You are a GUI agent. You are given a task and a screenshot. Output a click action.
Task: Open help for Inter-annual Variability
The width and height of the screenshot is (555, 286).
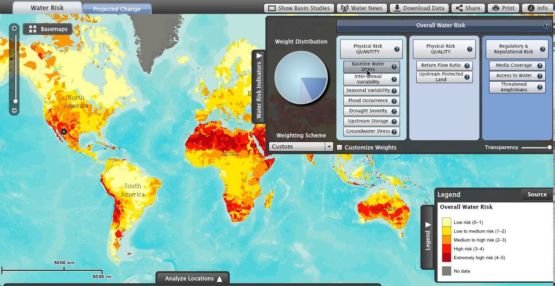point(394,79)
